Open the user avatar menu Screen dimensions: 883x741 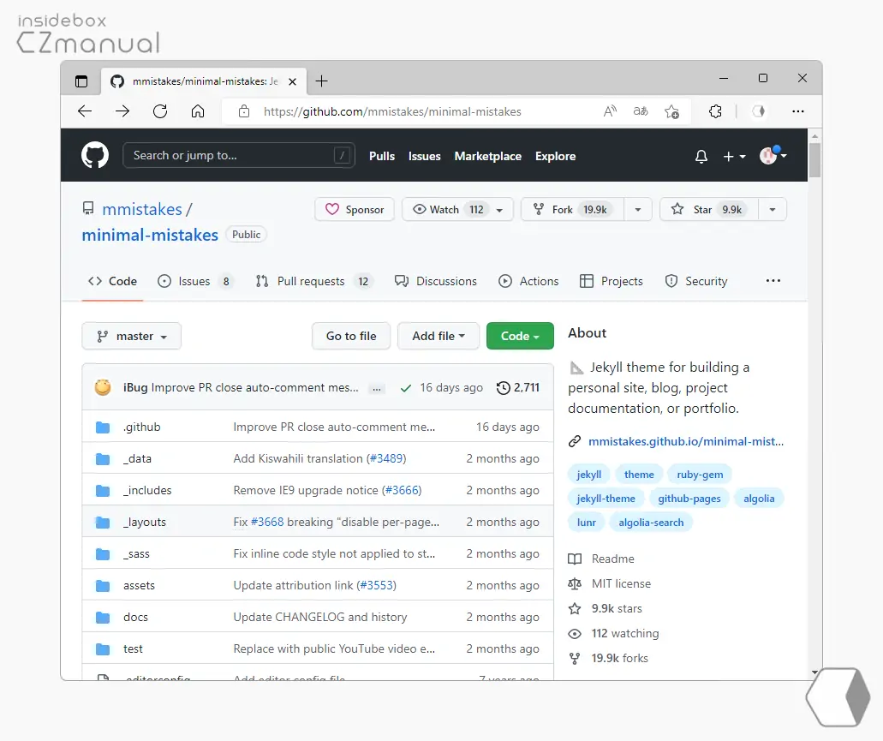click(x=773, y=155)
